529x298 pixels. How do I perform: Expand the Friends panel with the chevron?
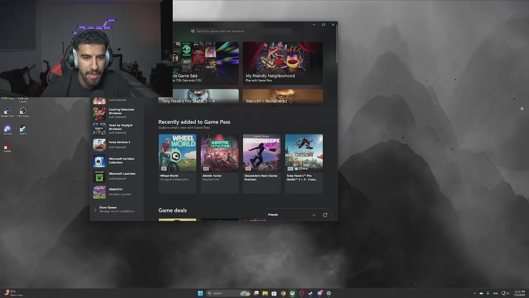click(314, 215)
